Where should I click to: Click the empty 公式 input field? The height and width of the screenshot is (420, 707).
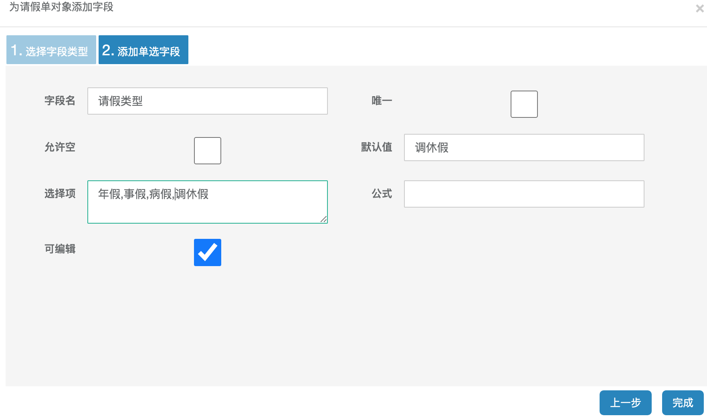pyautogui.click(x=523, y=194)
